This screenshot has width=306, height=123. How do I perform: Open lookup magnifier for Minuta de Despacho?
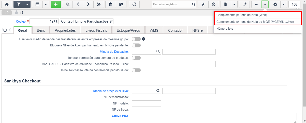tap(158, 51)
